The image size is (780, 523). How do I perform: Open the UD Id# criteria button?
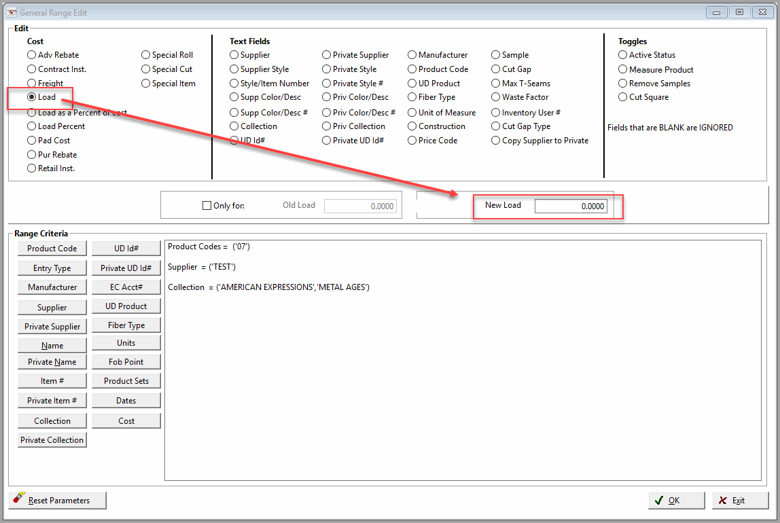point(126,248)
